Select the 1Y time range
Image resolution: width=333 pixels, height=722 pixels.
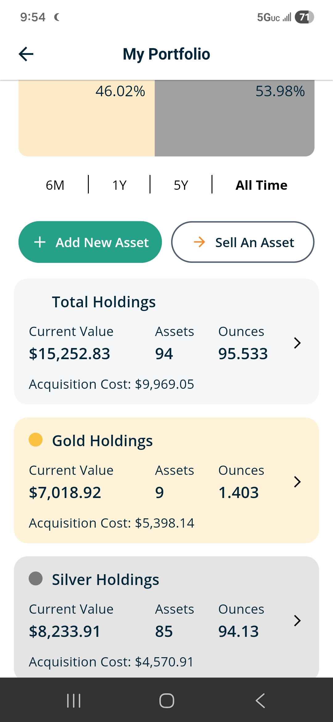point(119,185)
